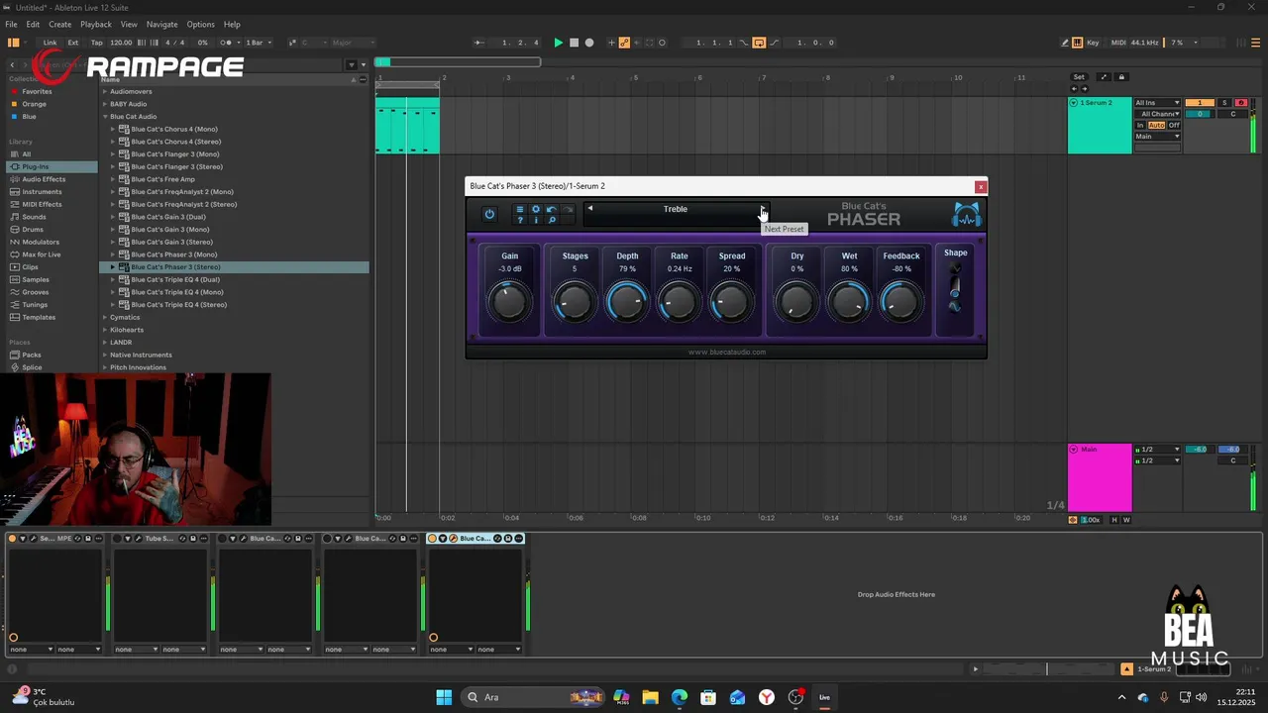Open the Edit menu

point(33,24)
